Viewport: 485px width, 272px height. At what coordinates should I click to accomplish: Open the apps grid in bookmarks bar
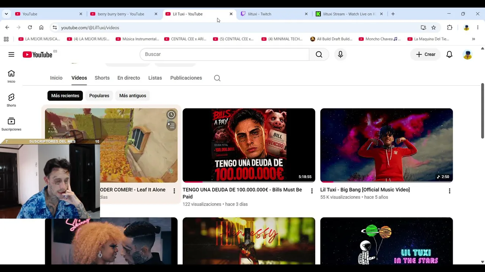click(x=6, y=39)
